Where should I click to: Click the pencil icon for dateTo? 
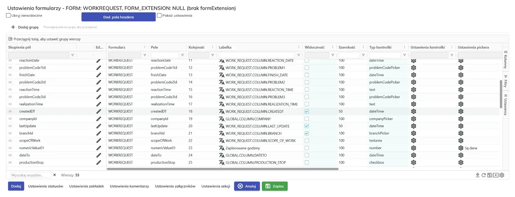(98, 155)
